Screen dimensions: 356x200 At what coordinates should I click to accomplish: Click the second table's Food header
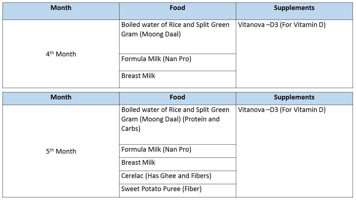coord(177,98)
